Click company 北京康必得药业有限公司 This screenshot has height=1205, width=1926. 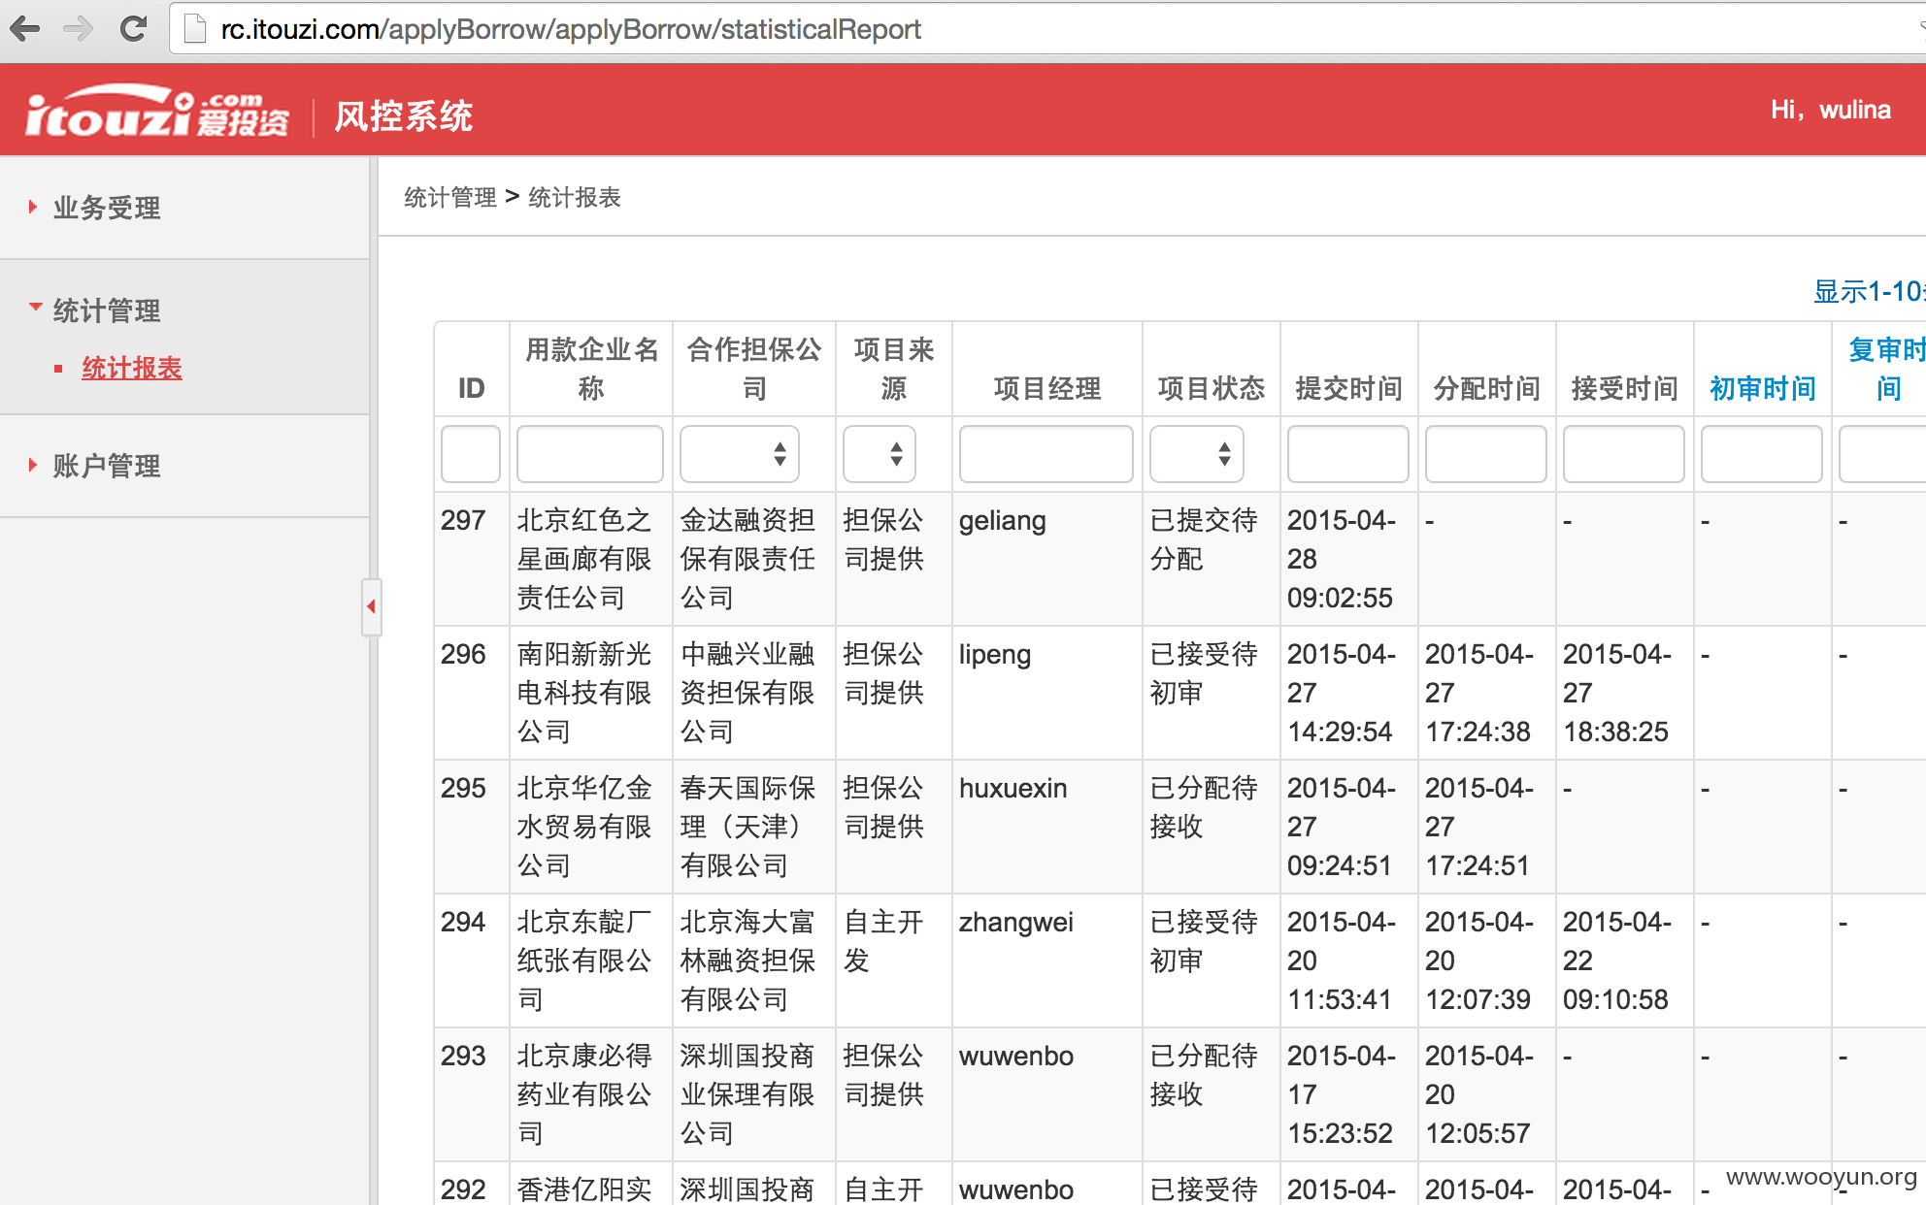coord(584,1095)
